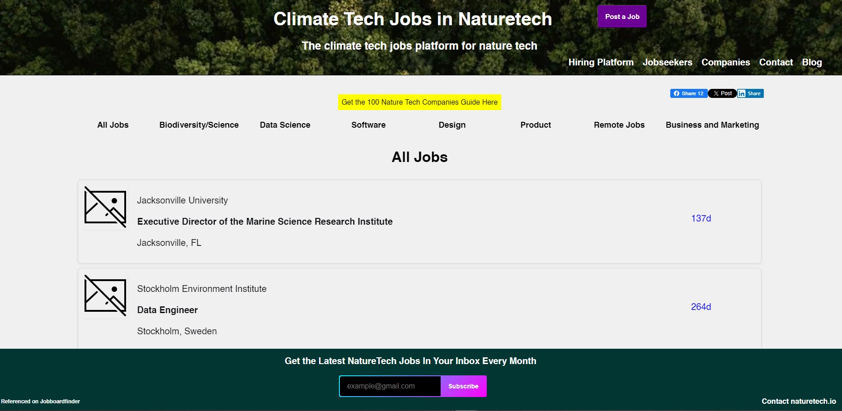Click the 137d posting age
This screenshot has width=842, height=411.
[701, 218]
